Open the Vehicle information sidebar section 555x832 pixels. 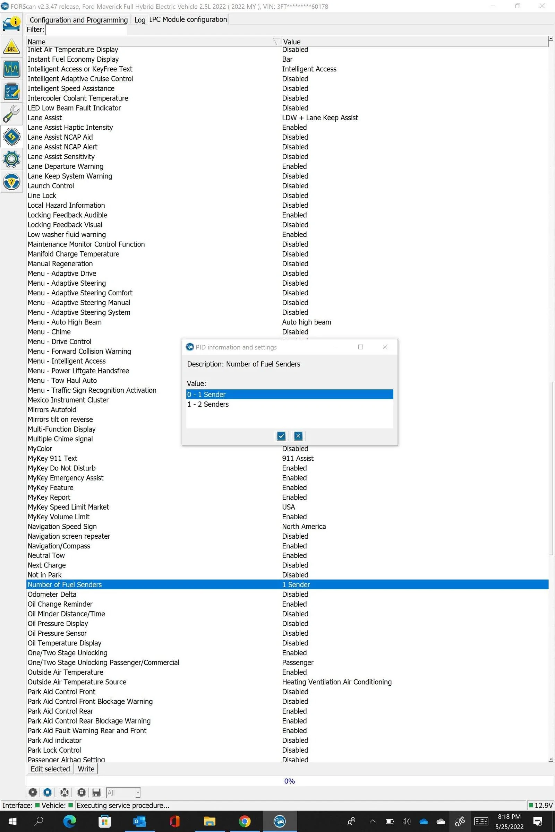pyautogui.click(x=11, y=24)
